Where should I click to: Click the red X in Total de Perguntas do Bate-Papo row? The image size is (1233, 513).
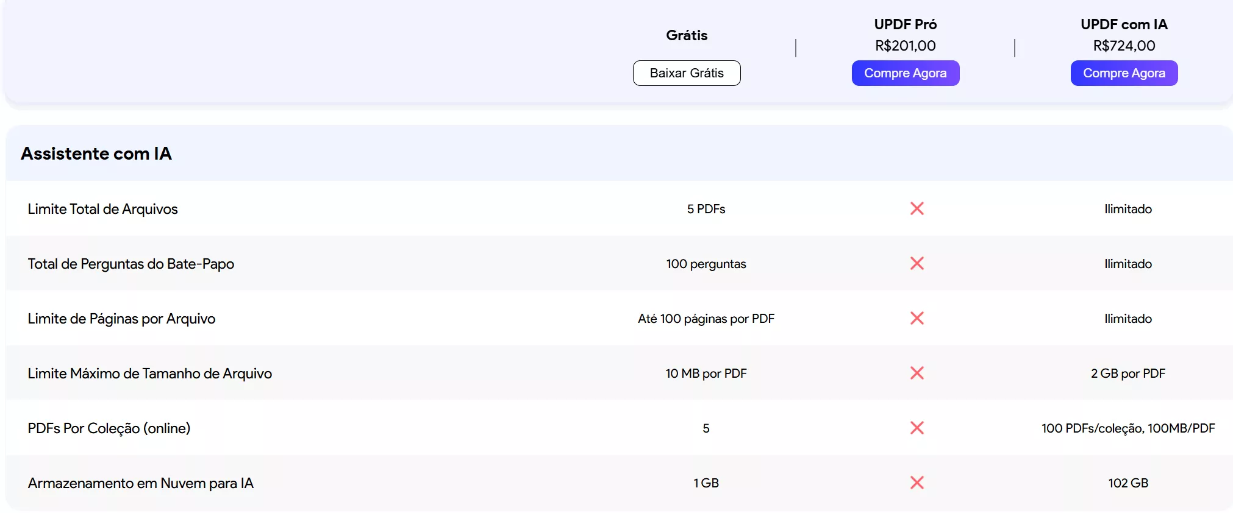(917, 263)
